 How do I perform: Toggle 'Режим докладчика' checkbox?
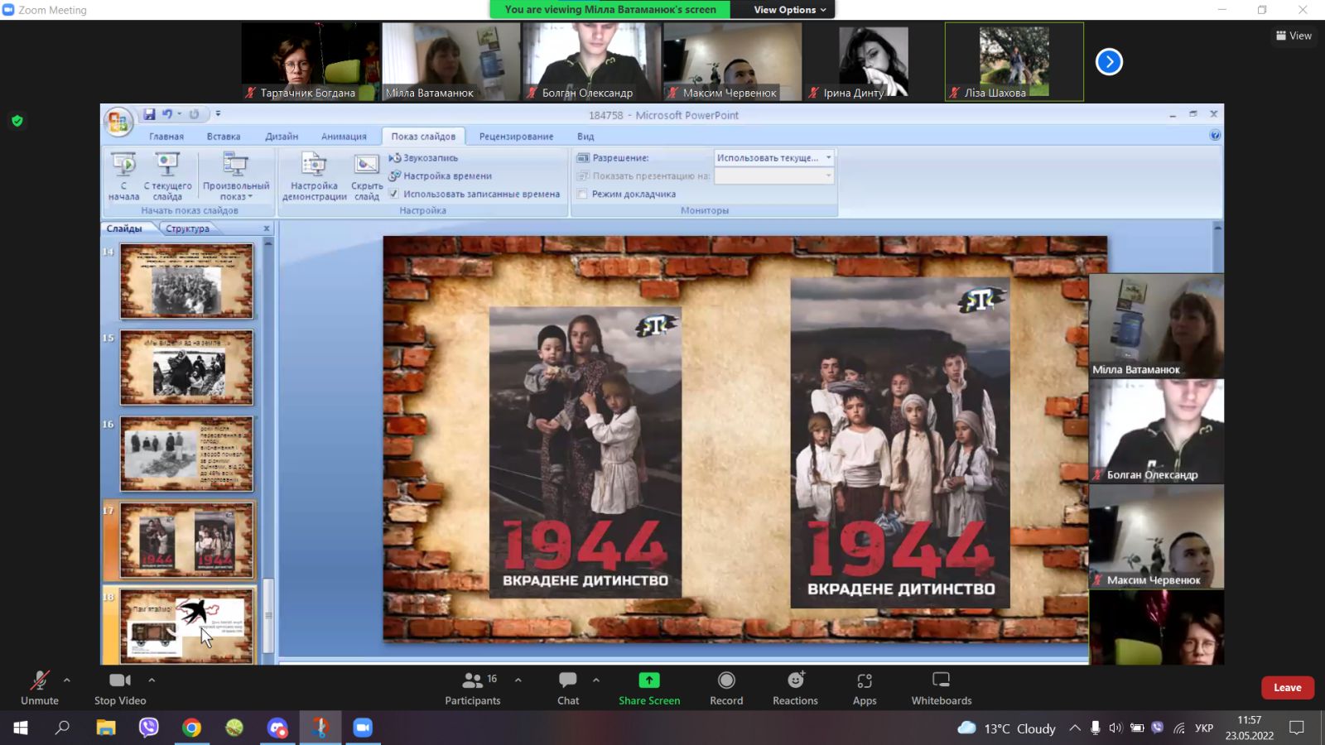click(582, 194)
